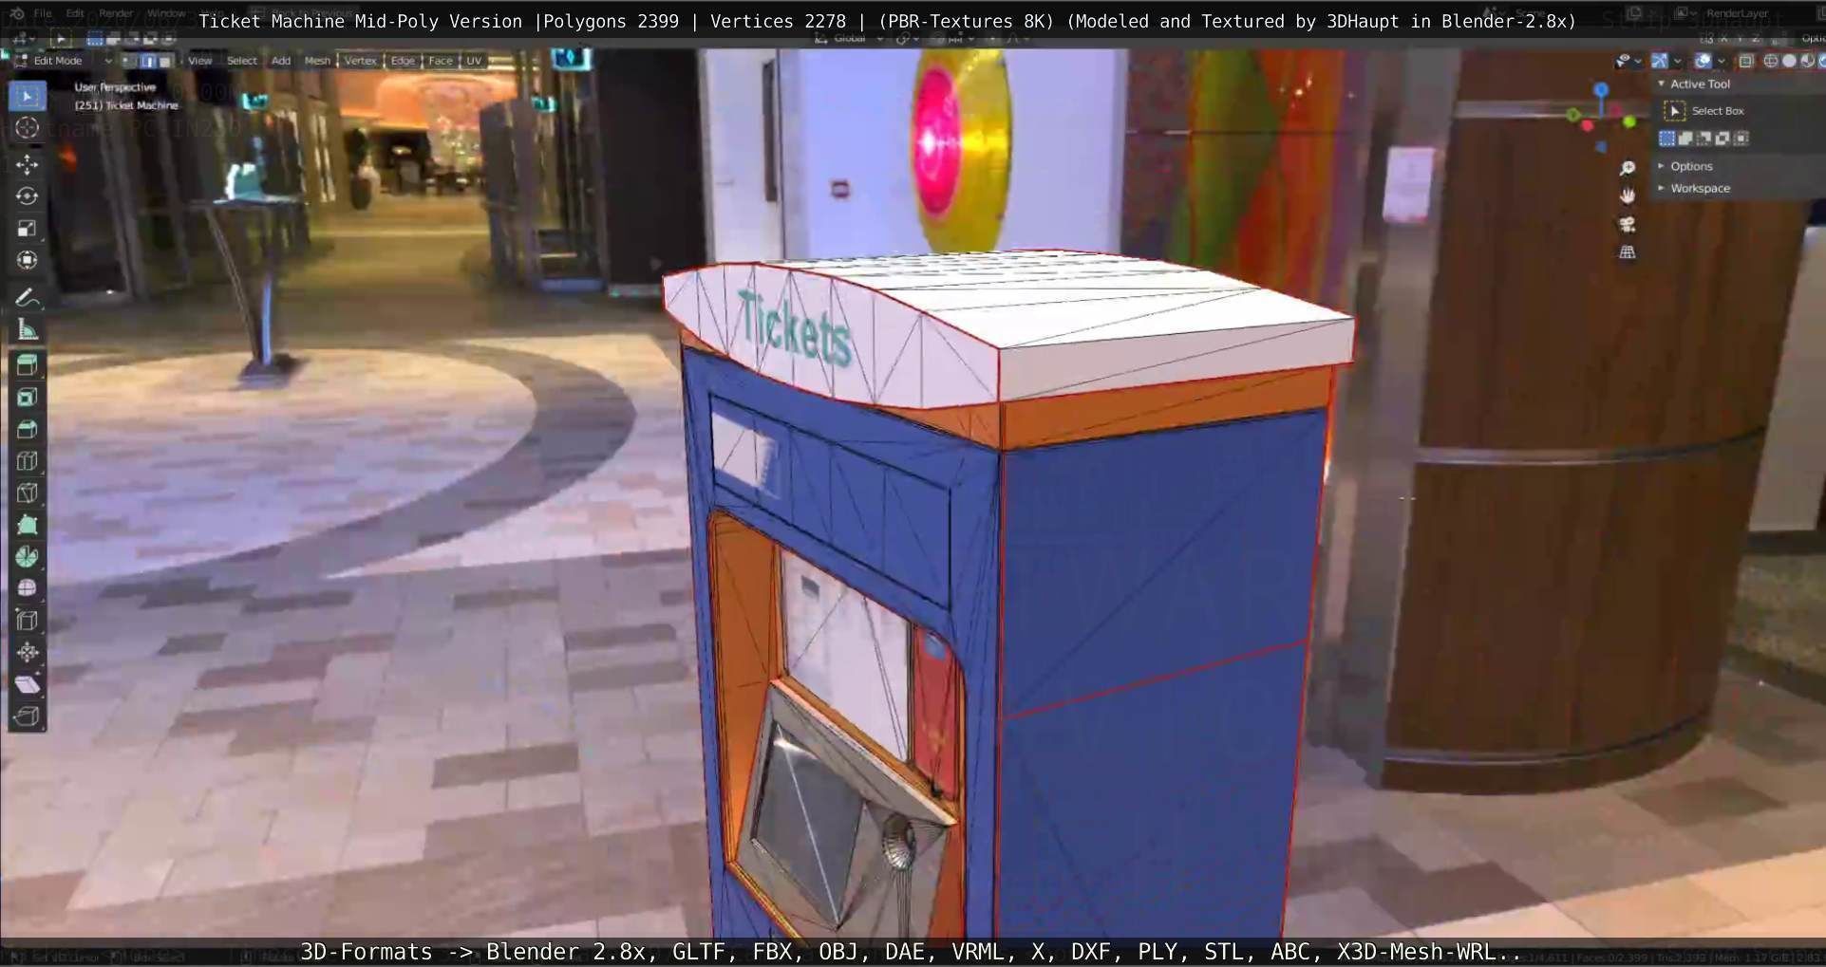Switch to material preview shading
The image size is (1826, 967).
pyautogui.click(x=1807, y=61)
